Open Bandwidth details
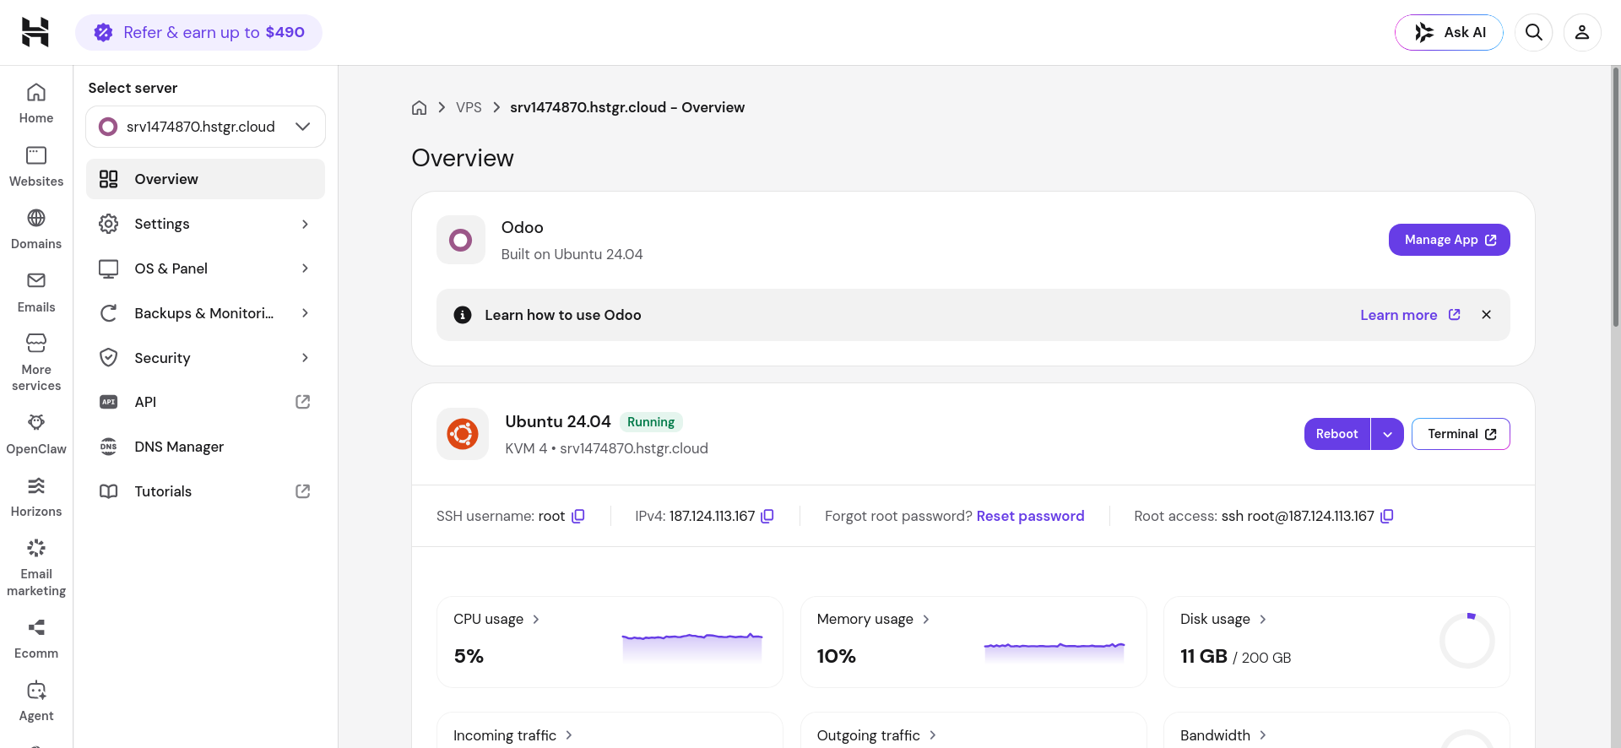Image resolution: width=1621 pixels, height=748 pixels. tap(1223, 735)
